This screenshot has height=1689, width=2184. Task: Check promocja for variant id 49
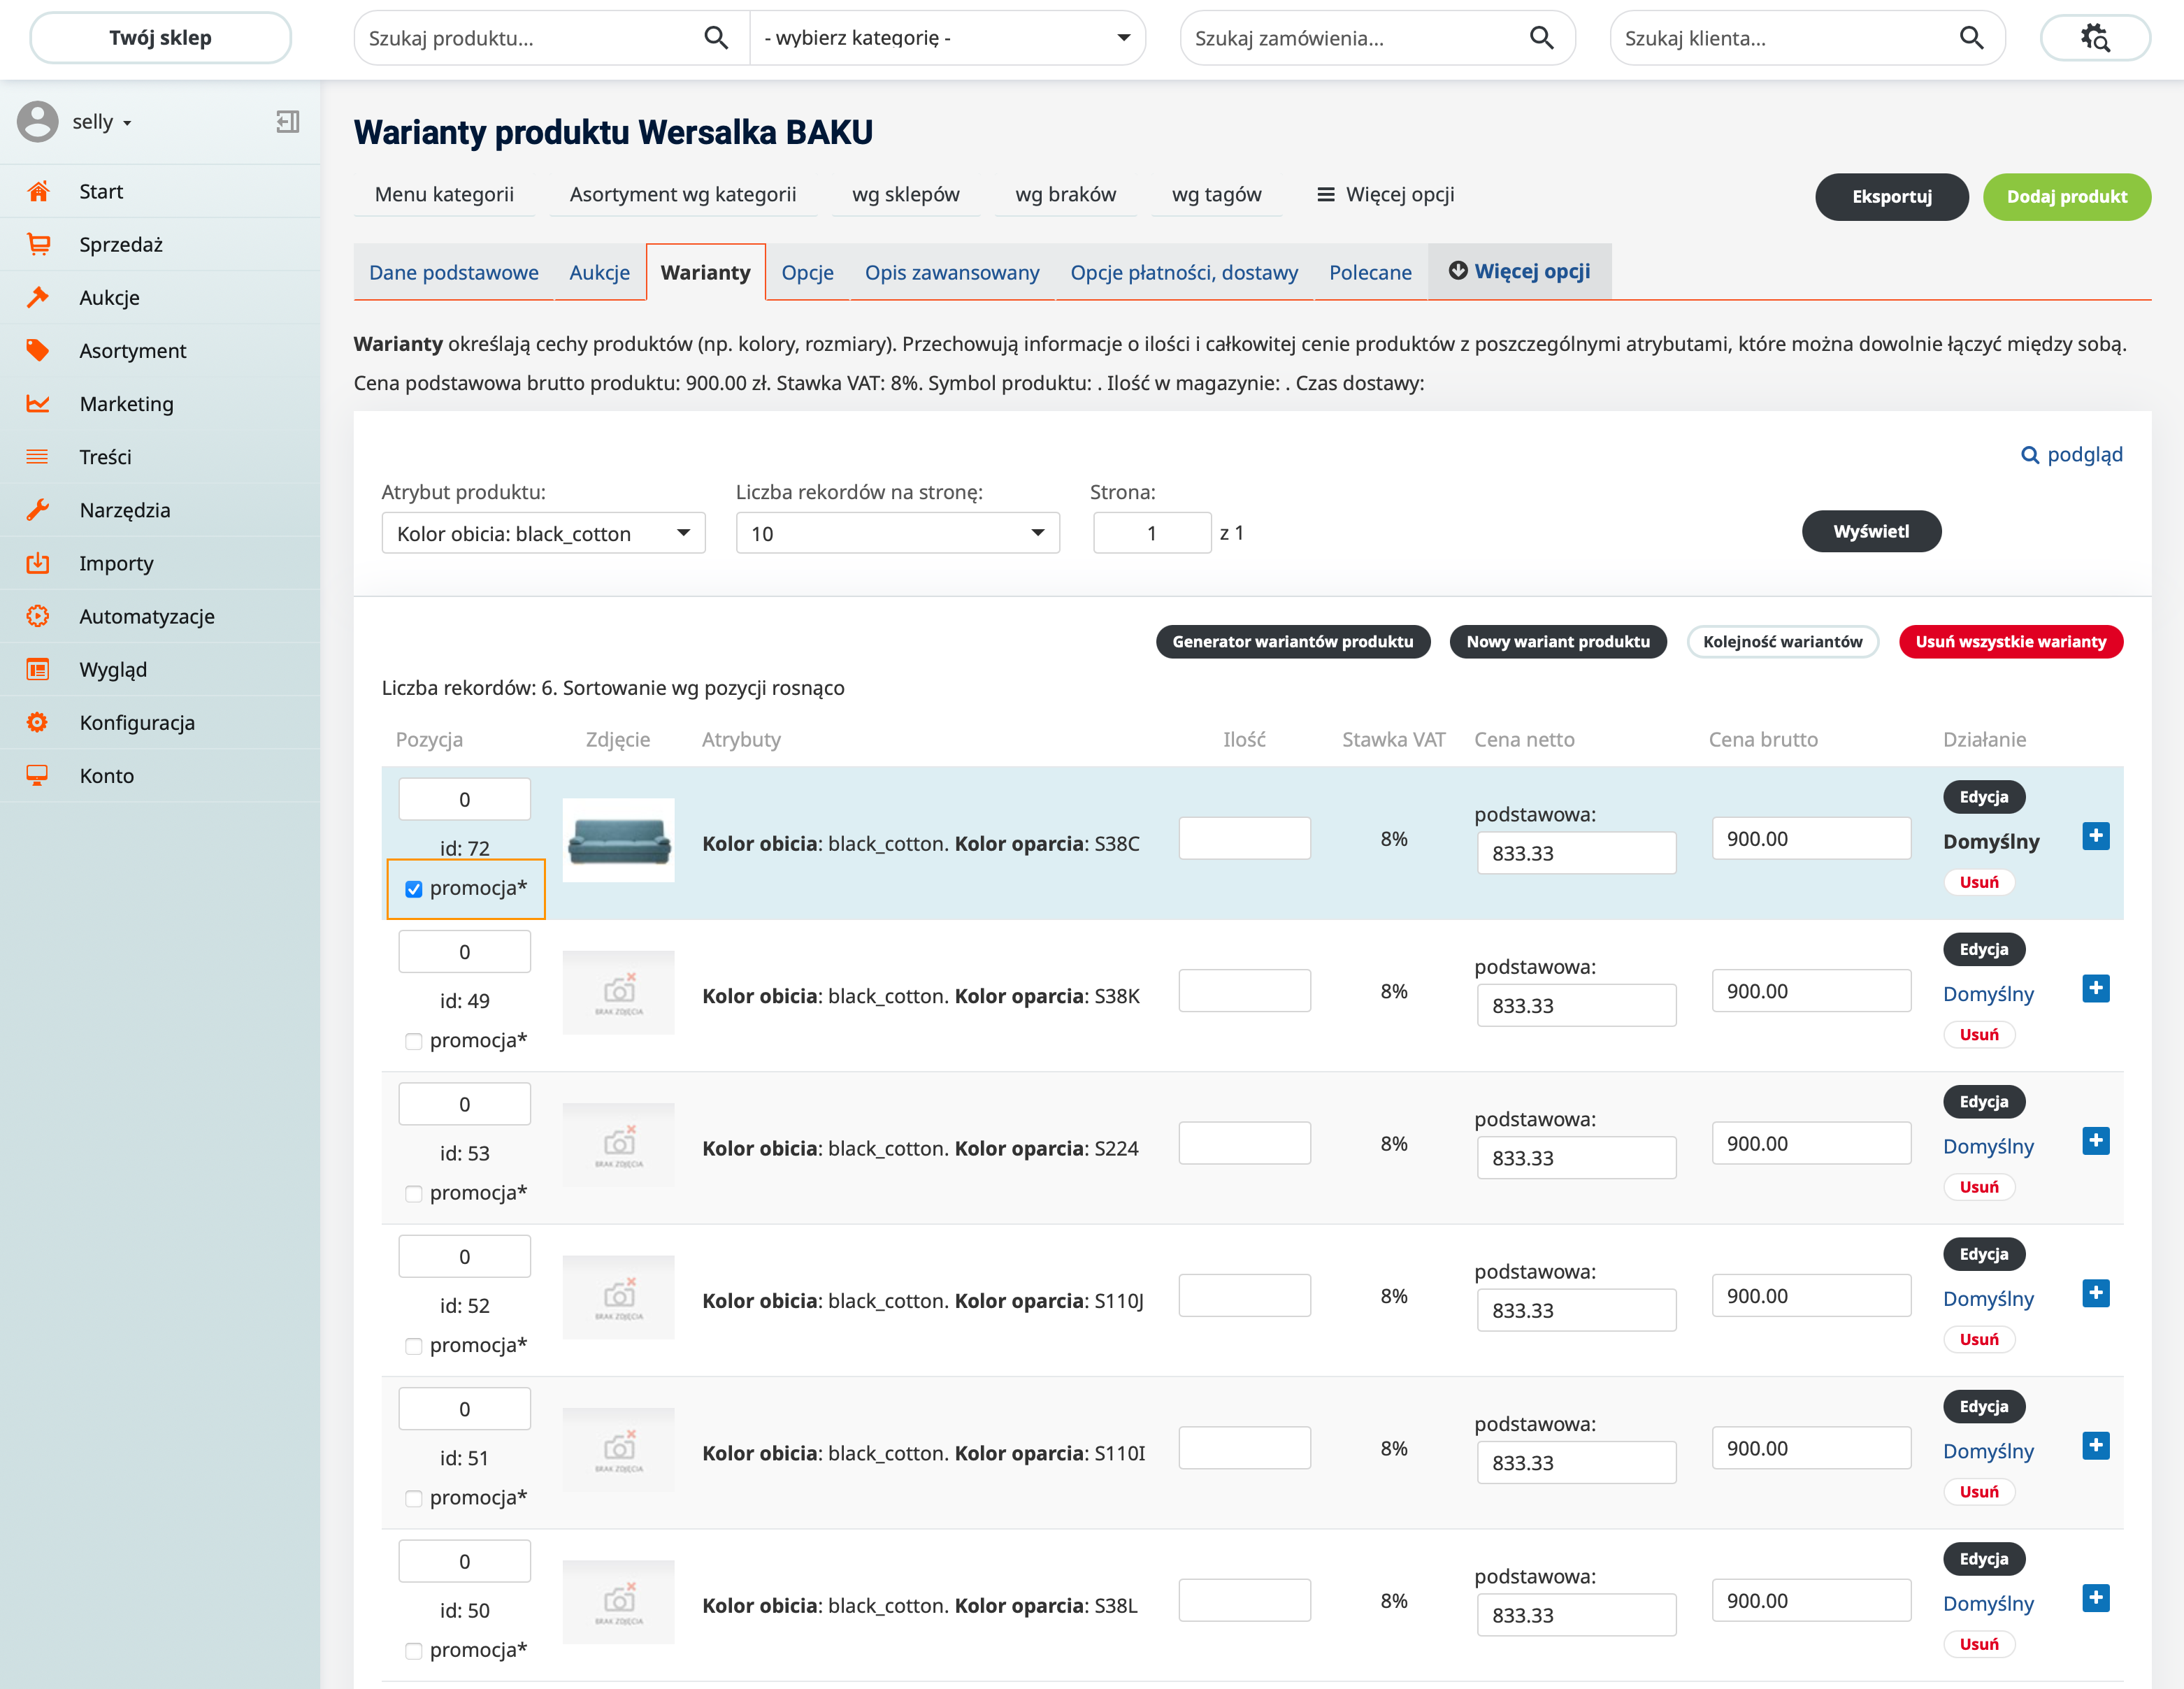click(413, 1041)
